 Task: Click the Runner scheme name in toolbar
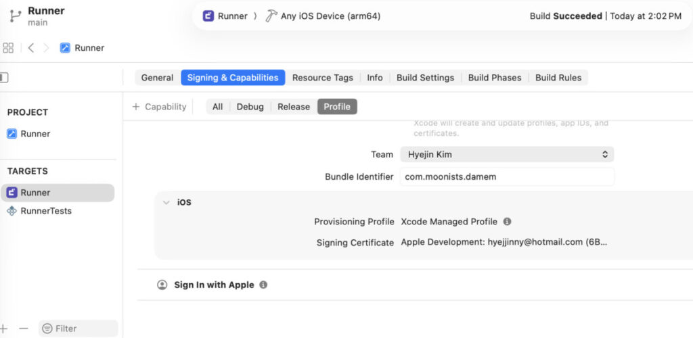pos(233,16)
